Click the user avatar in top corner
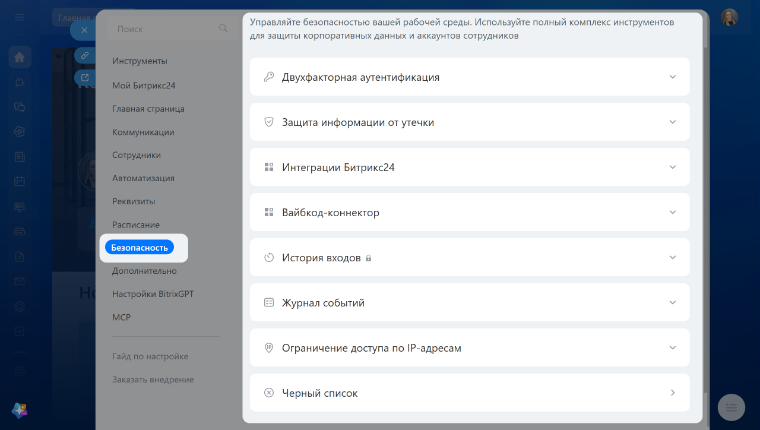This screenshot has width=760, height=430. pos(730,17)
